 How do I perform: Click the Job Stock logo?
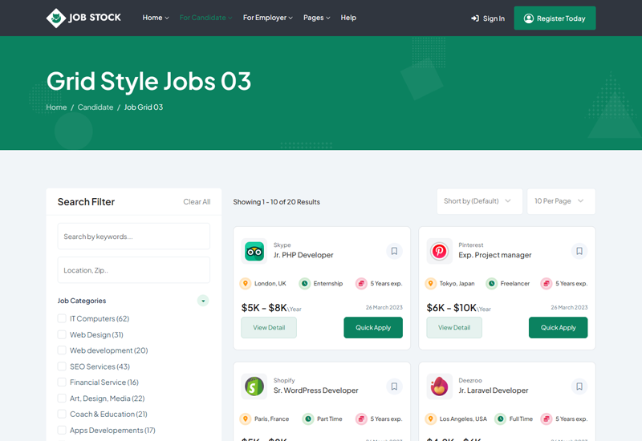pyautogui.click(x=83, y=18)
